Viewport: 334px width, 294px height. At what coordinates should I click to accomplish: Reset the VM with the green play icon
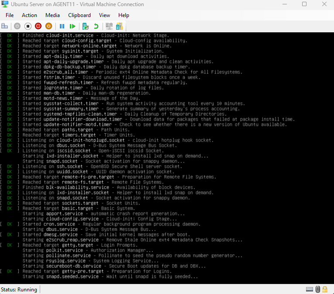click(x=72, y=26)
